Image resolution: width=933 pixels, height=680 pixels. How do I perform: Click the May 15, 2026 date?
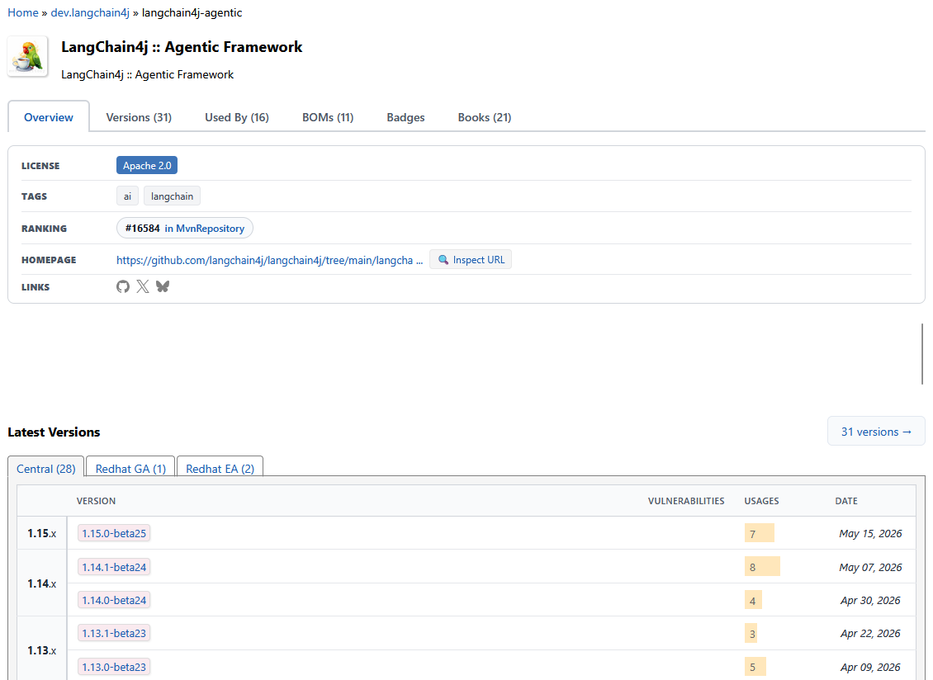point(870,533)
